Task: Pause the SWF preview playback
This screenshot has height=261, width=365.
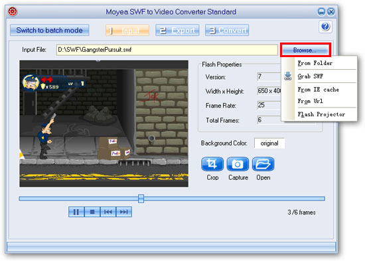Action: pos(76,212)
